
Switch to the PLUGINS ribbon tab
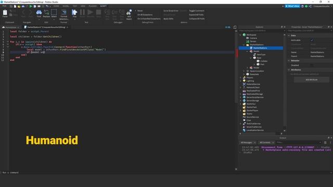[x=93, y=6]
